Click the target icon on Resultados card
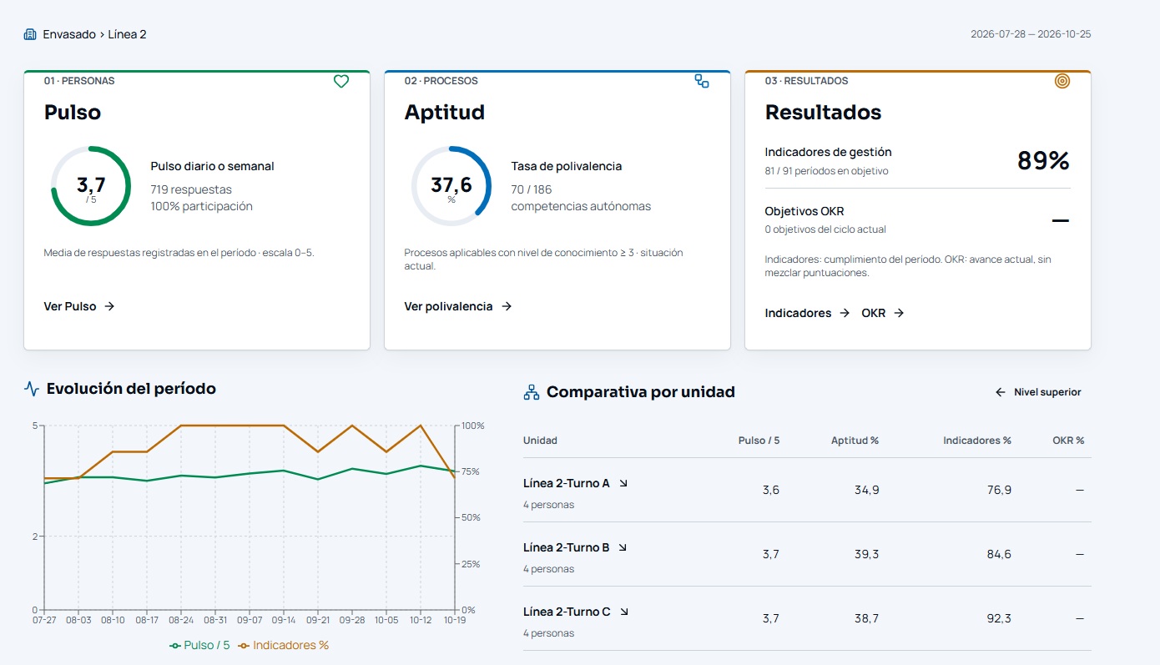 (x=1062, y=81)
